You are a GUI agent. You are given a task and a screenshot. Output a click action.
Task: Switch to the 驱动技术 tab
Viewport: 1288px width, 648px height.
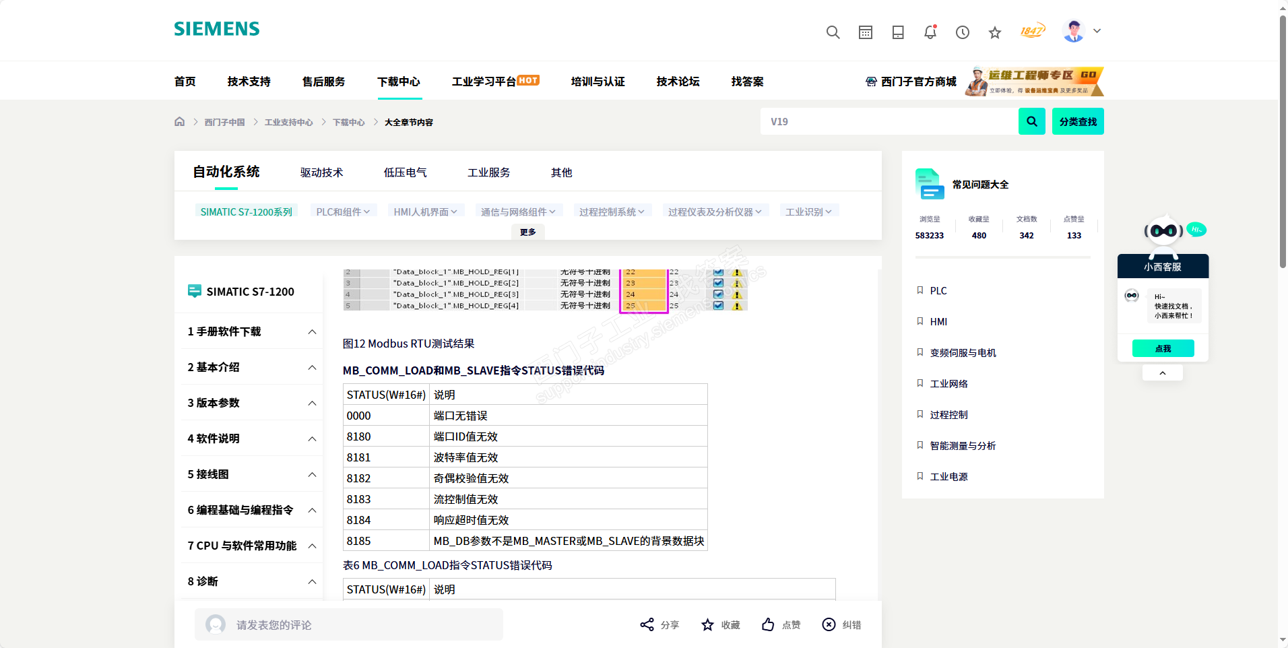321,172
